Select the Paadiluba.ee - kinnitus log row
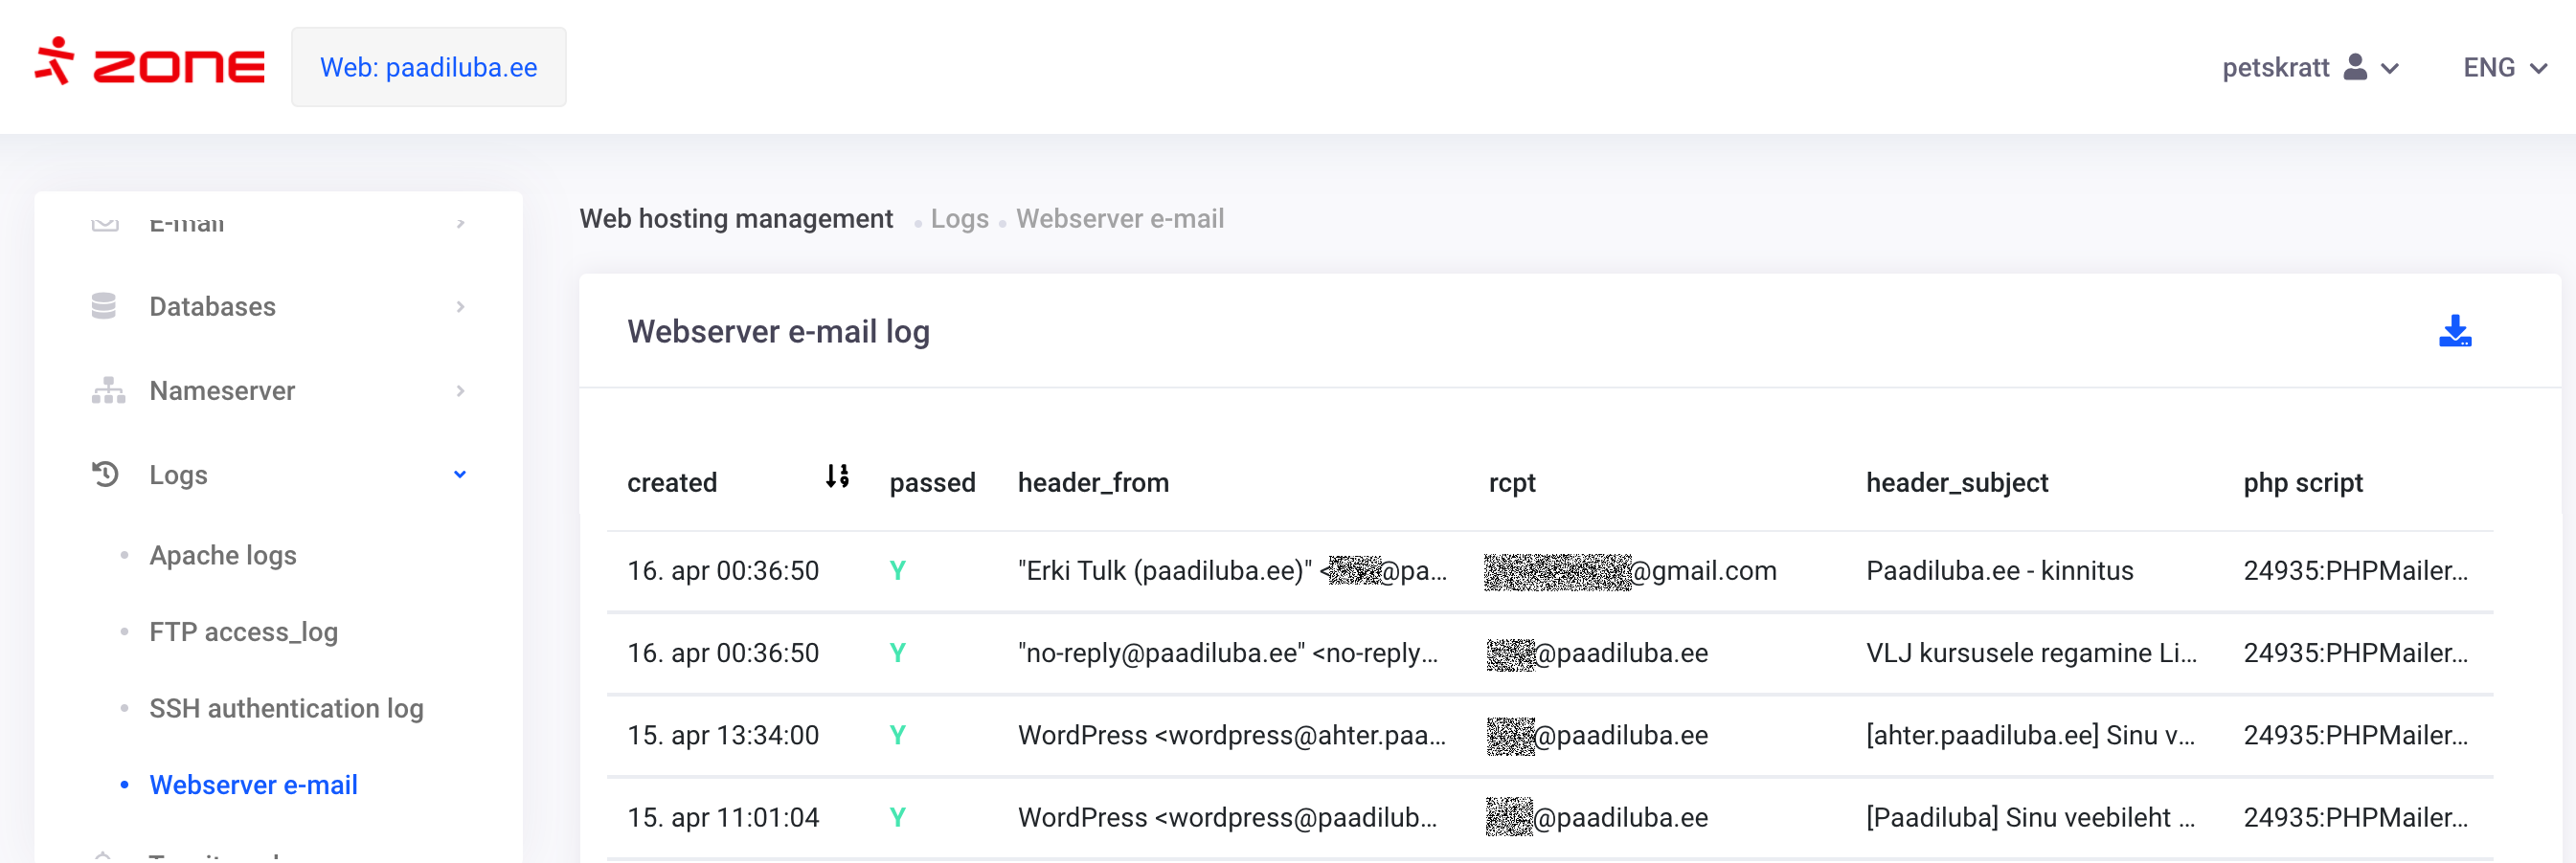Image resolution: width=2576 pixels, height=863 pixels. click(x=1999, y=570)
